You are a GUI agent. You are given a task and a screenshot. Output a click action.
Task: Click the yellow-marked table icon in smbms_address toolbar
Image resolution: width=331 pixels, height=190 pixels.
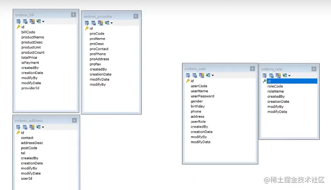[x=32, y=127]
